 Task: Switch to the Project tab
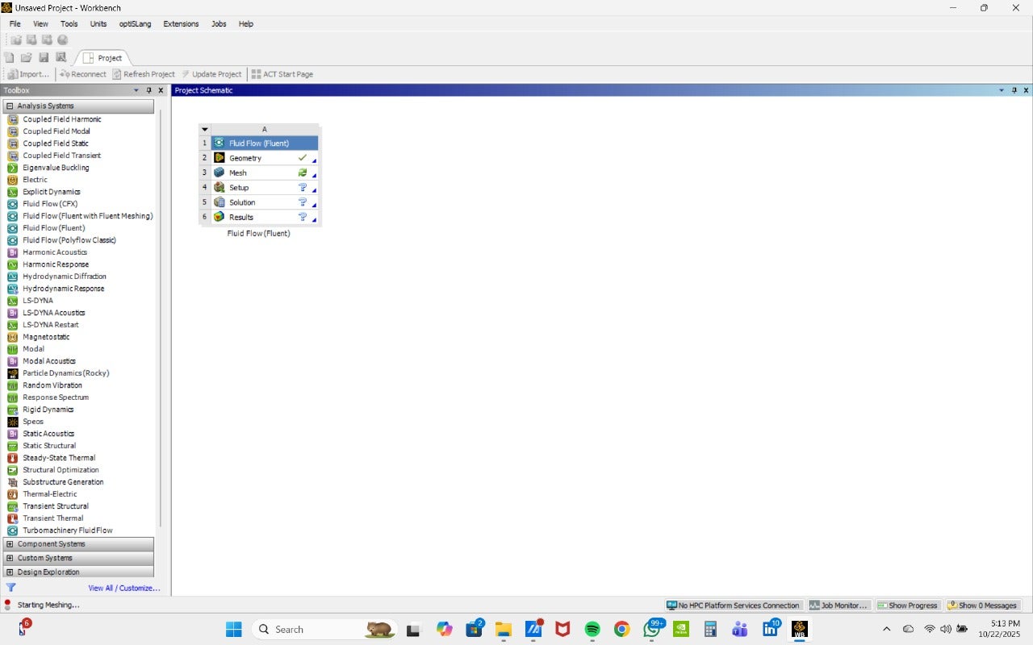(x=102, y=58)
